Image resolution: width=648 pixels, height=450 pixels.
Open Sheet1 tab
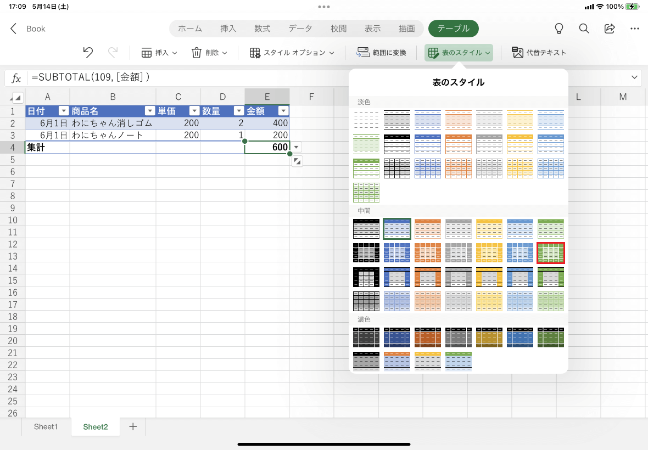[46, 426]
